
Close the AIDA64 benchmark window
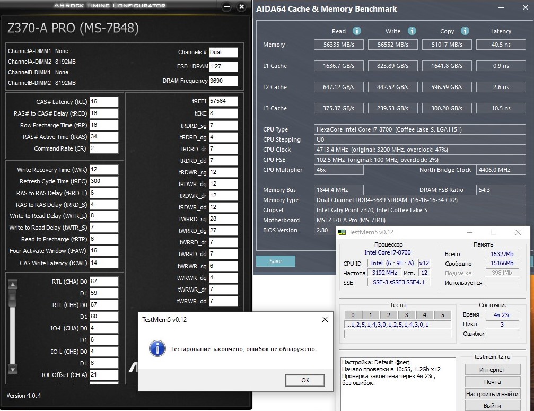click(526, 7)
